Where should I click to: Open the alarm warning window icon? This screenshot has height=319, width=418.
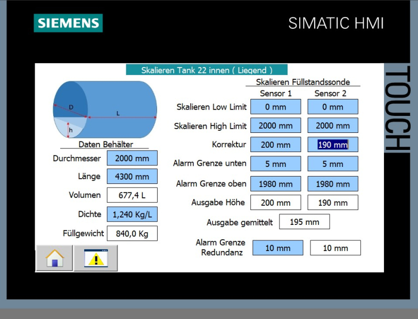tap(96, 258)
